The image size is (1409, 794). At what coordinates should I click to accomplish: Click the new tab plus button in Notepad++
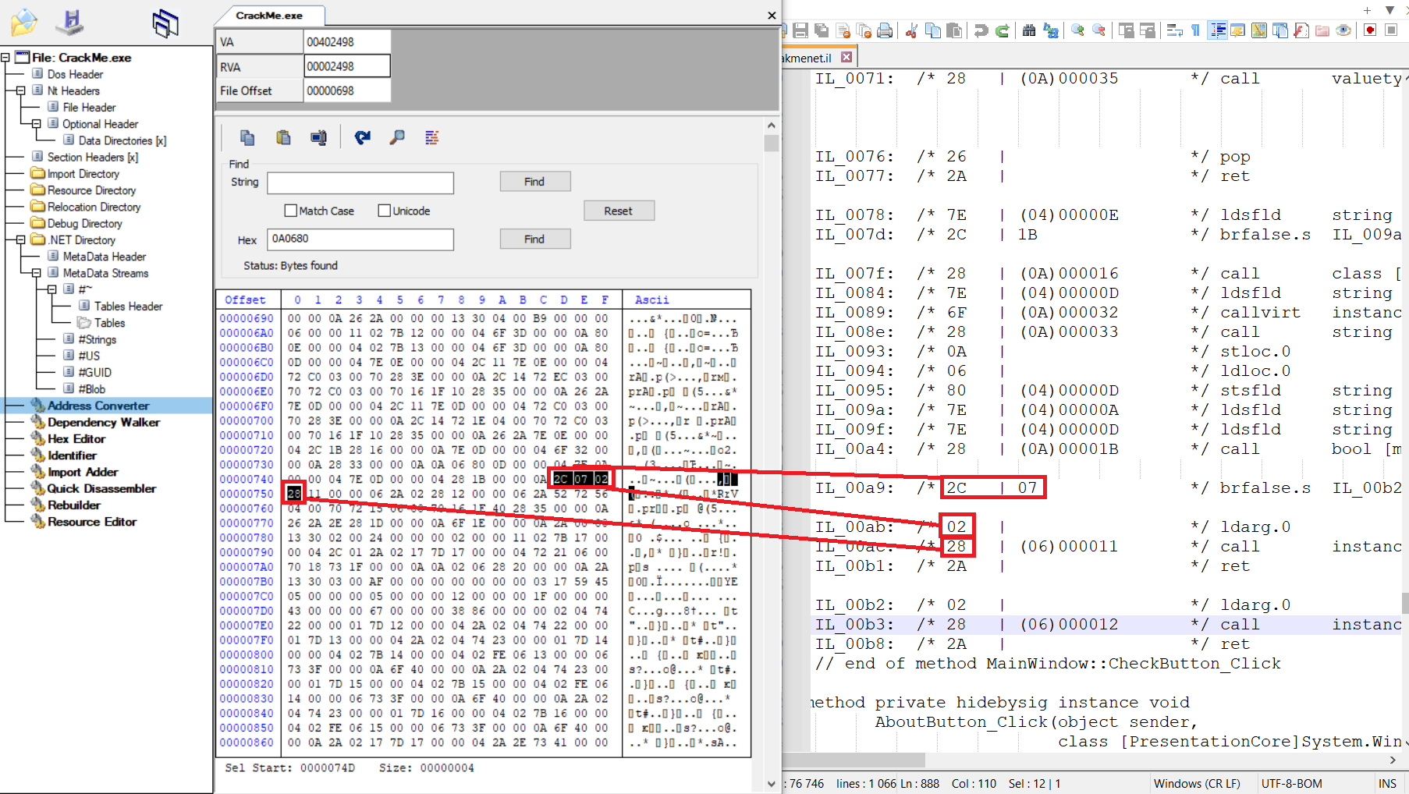pos(1367,10)
